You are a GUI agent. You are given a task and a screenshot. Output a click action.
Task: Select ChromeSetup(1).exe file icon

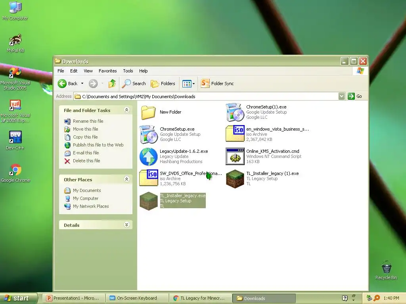click(x=235, y=112)
